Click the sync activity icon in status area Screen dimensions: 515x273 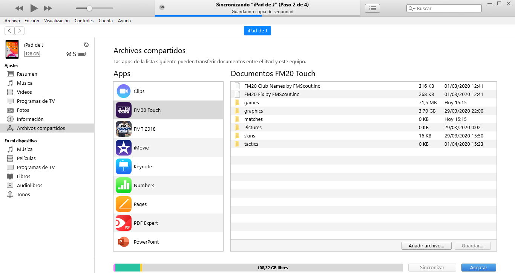[x=162, y=7]
